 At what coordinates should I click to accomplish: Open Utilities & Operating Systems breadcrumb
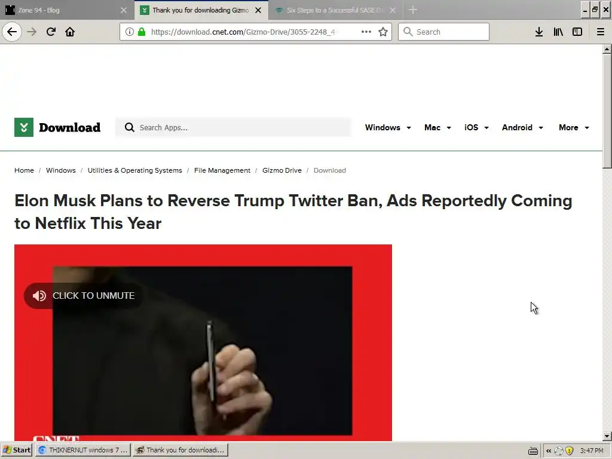(x=134, y=170)
